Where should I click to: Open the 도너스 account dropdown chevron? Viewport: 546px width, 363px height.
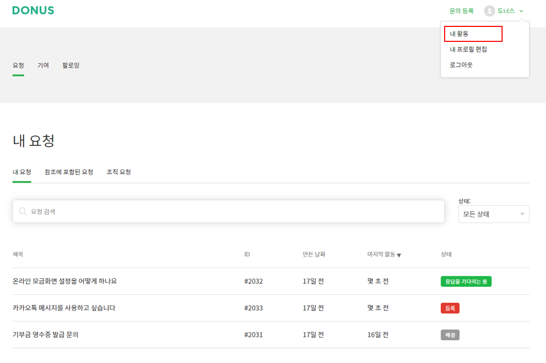522,10
